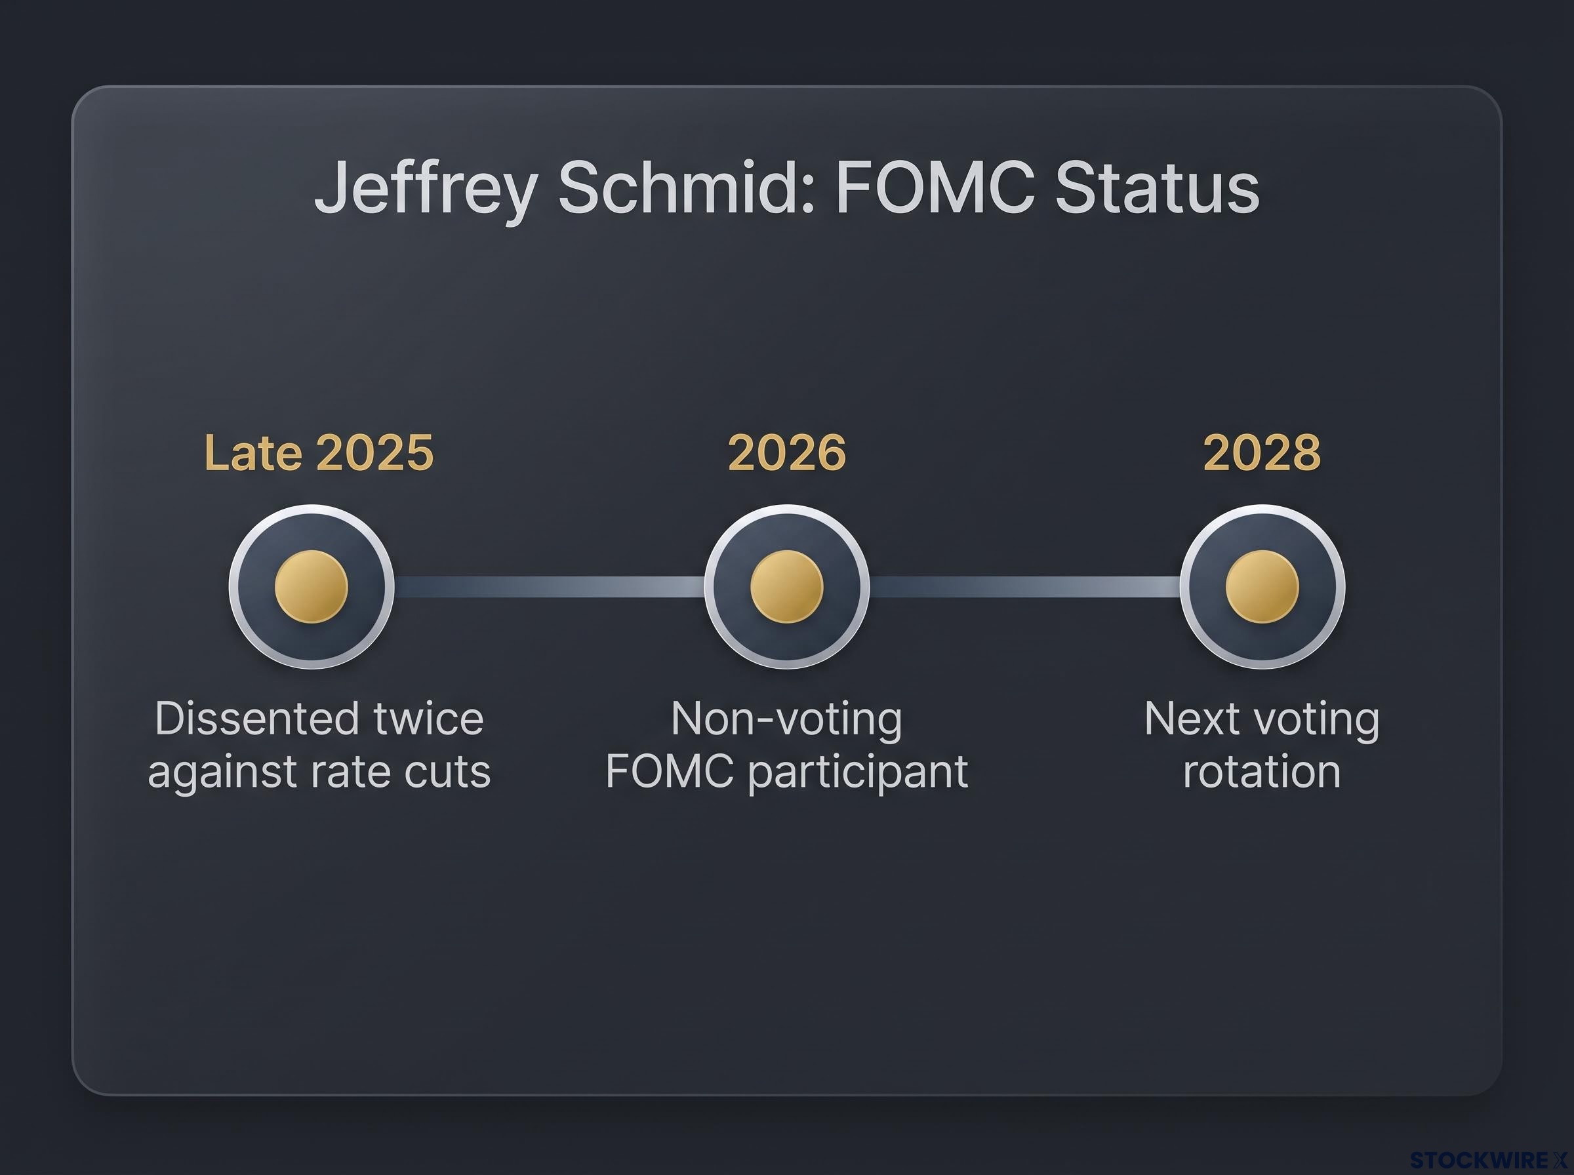Click 'Non-voting FOMC participant' description
The height and width of the screenshot is (1175, 1574).
pyautogui.click(x=786, y=745)
